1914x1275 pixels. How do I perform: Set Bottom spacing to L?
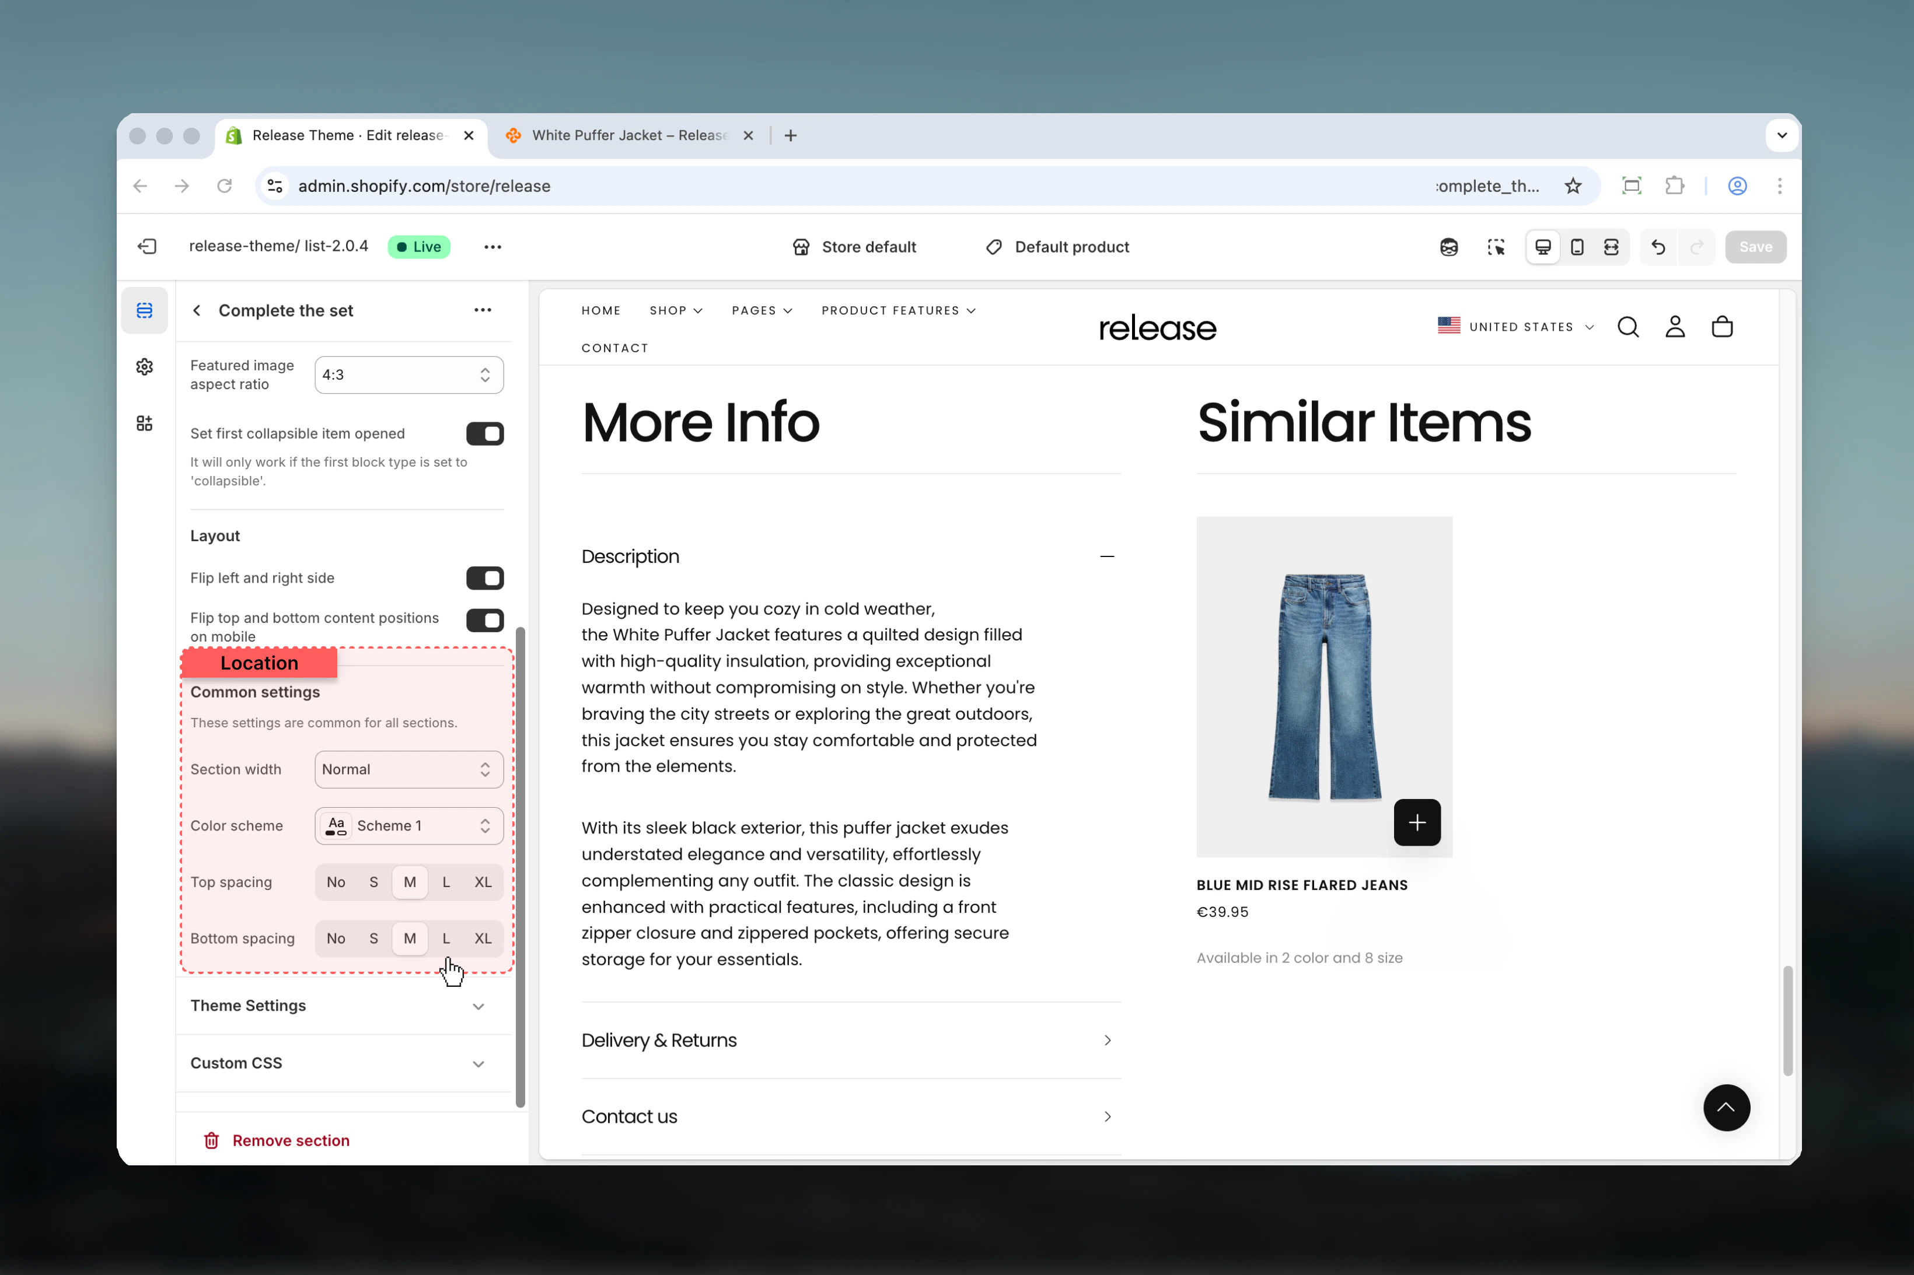pos(446,938)
